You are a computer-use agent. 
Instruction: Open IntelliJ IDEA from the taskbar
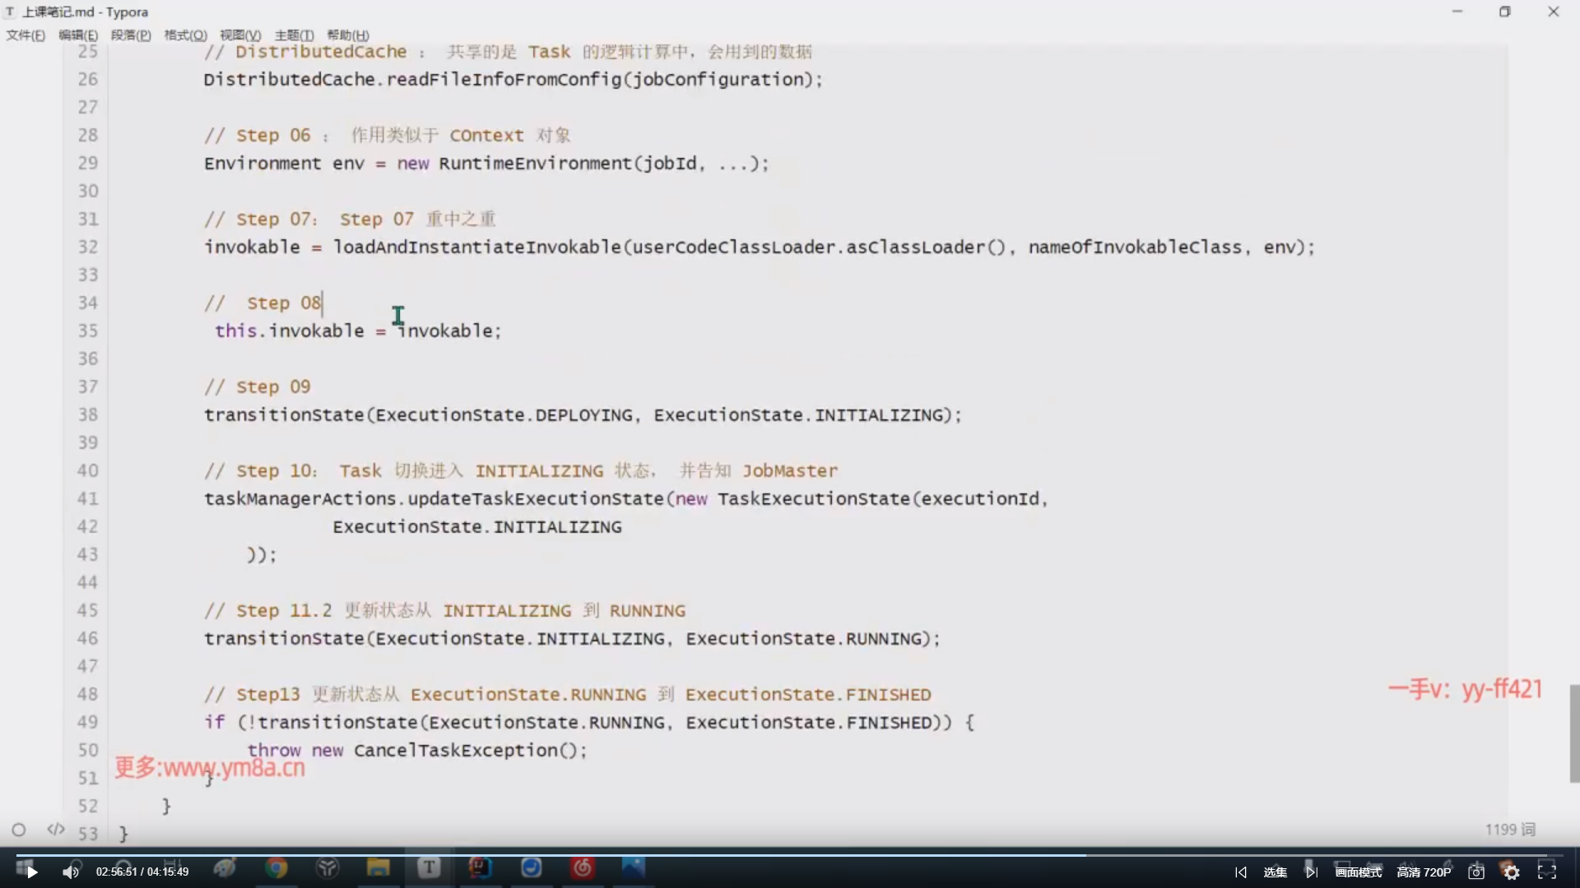pyautogui.click(x=480, y=868)
